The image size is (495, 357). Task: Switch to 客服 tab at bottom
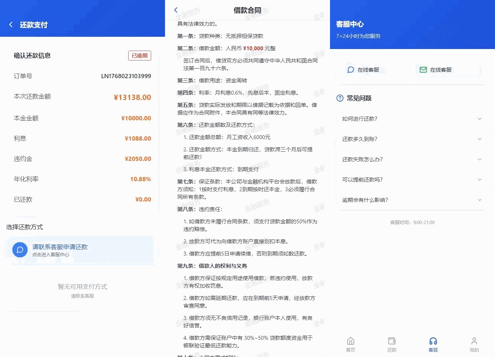(x=433, y=344)
